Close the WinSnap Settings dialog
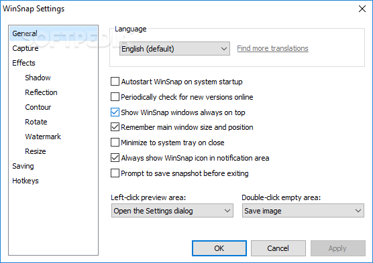 [362, 9]
